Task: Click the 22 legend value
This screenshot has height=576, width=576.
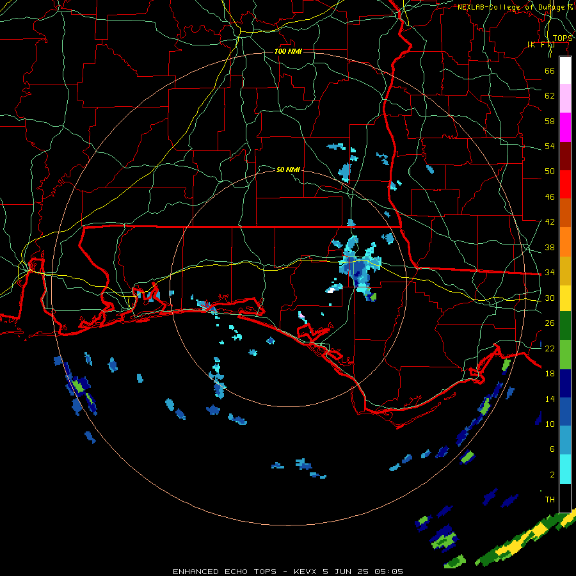Action: 550,348
